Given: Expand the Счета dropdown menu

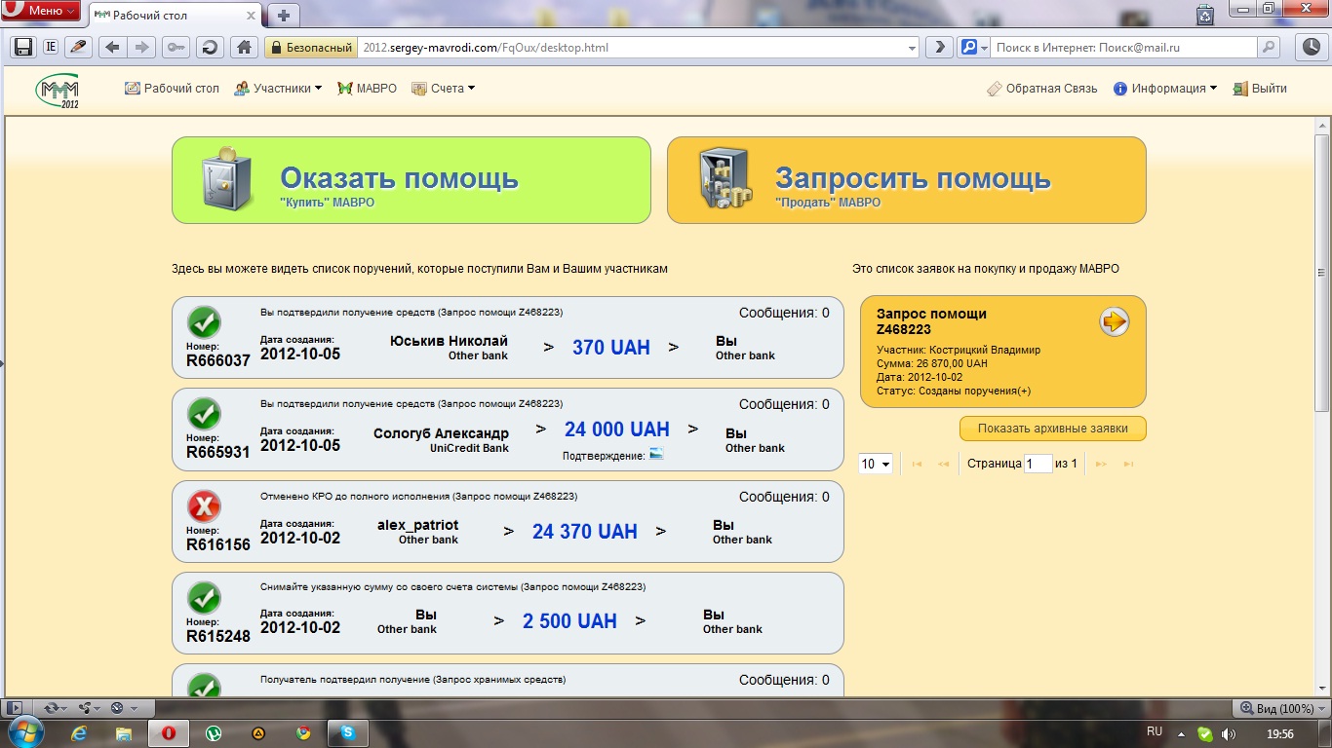Looking at the screenshot, I should pos(443,88).
